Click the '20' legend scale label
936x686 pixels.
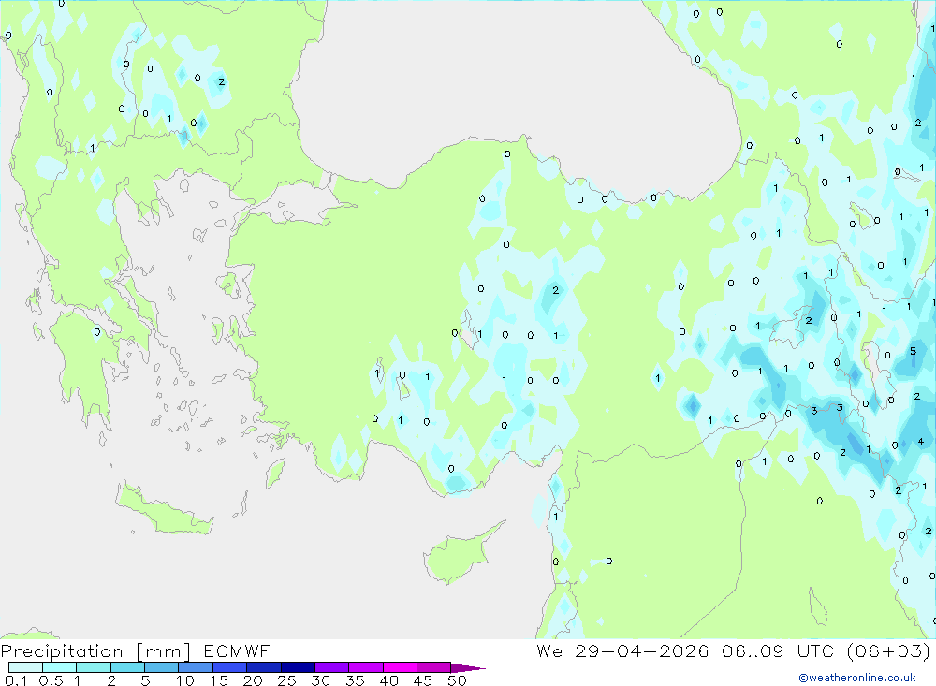click(253, 680)
